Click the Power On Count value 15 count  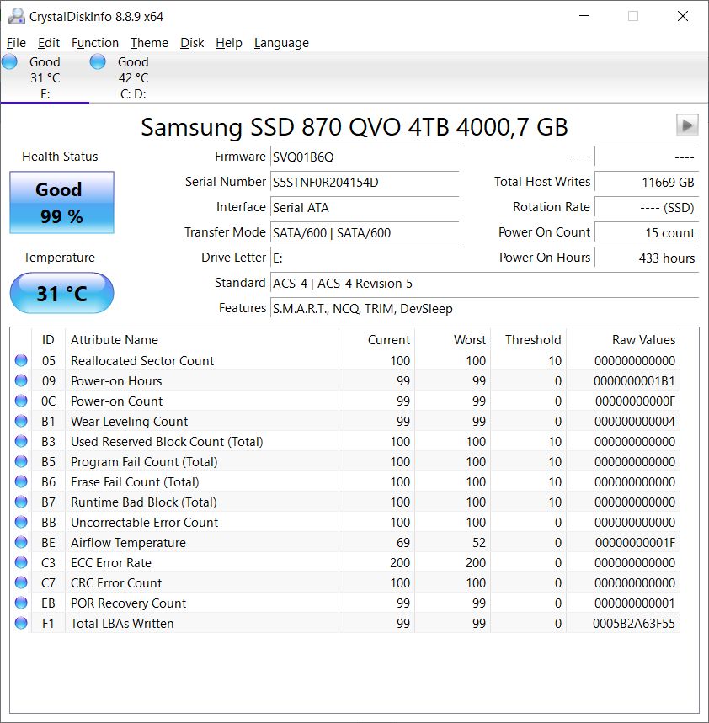click(647, 233)
